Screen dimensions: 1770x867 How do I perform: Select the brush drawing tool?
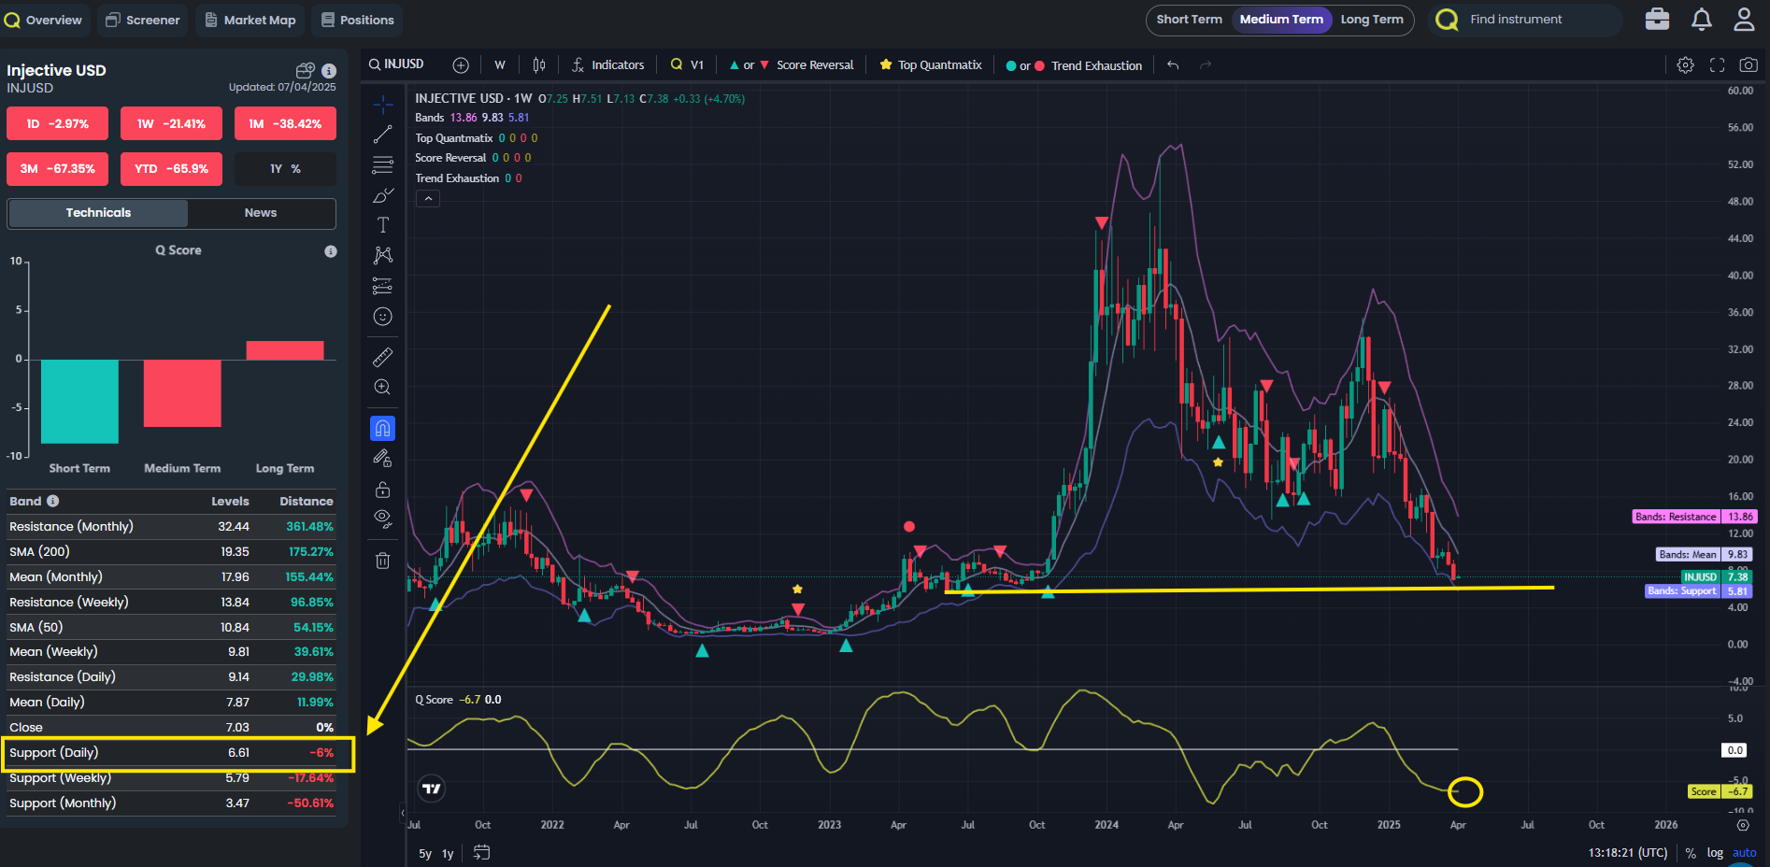point(383,195)
